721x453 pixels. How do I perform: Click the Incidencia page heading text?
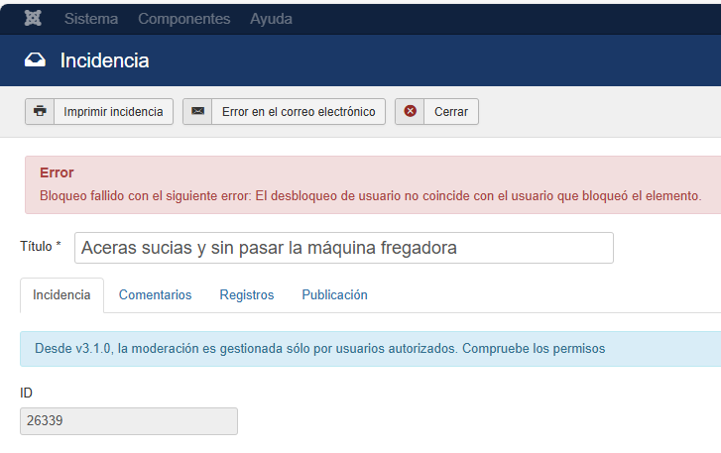pos(104,61)
